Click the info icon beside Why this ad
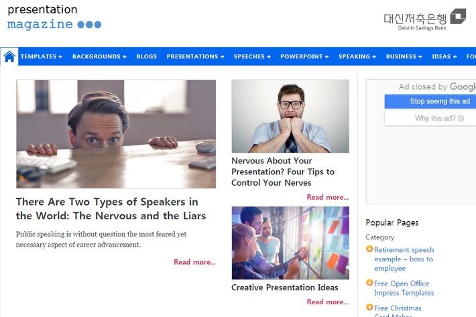 pyautogui.click(x=461, y=119)
